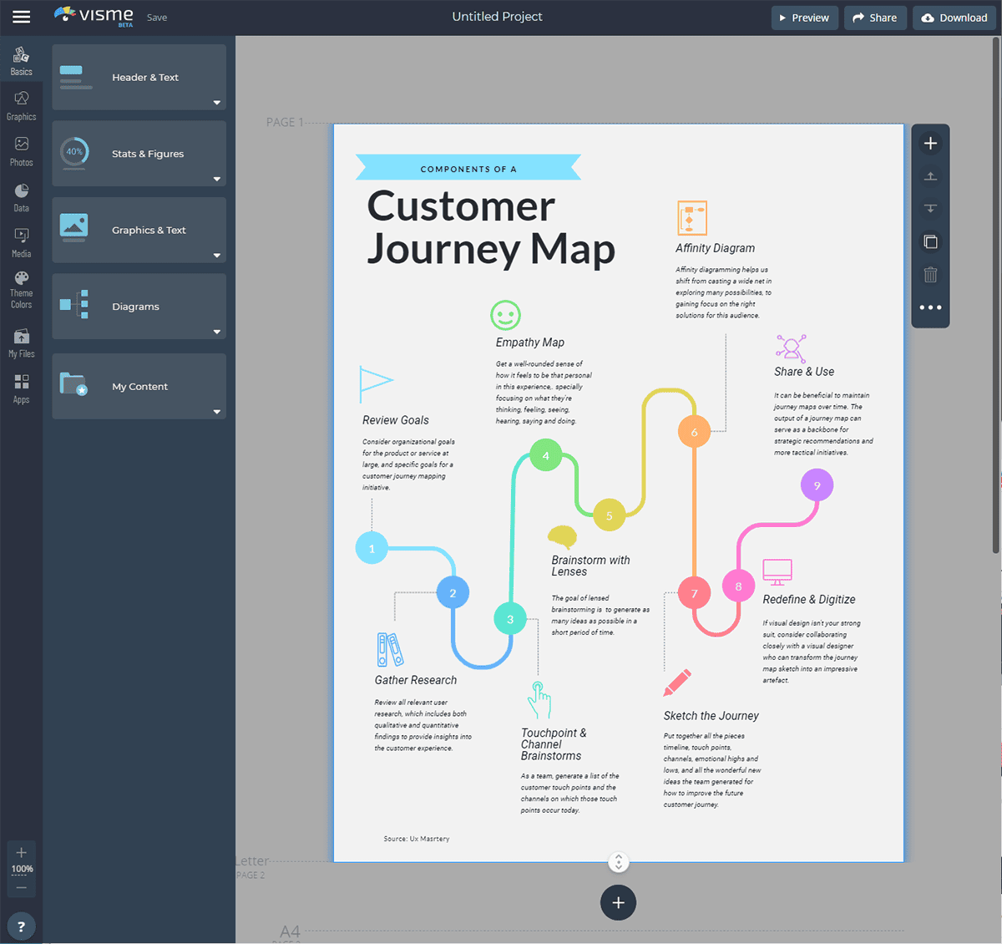
Task: Expand the Diagrams section
Action: tap(216, 332)
